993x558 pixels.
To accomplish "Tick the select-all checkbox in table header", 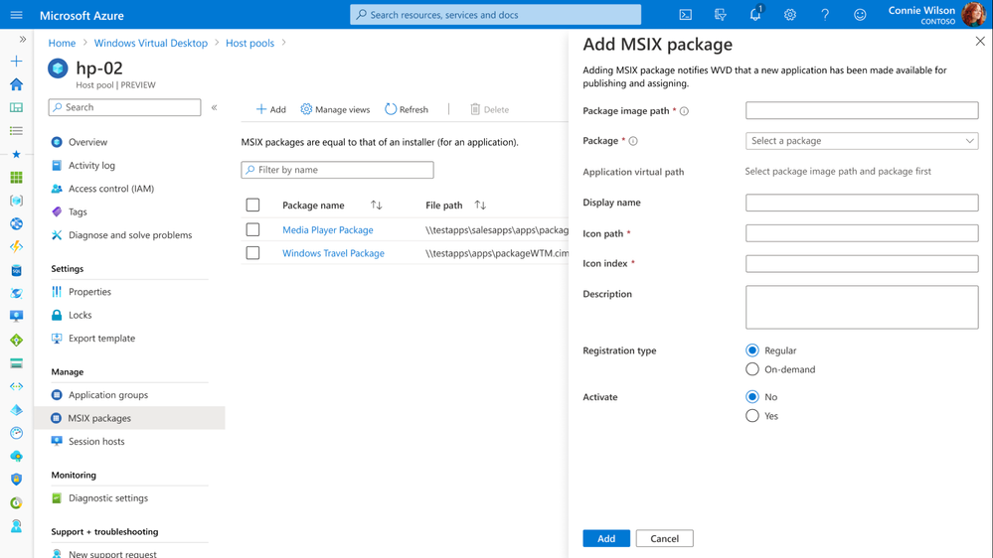I will point(252,205).
